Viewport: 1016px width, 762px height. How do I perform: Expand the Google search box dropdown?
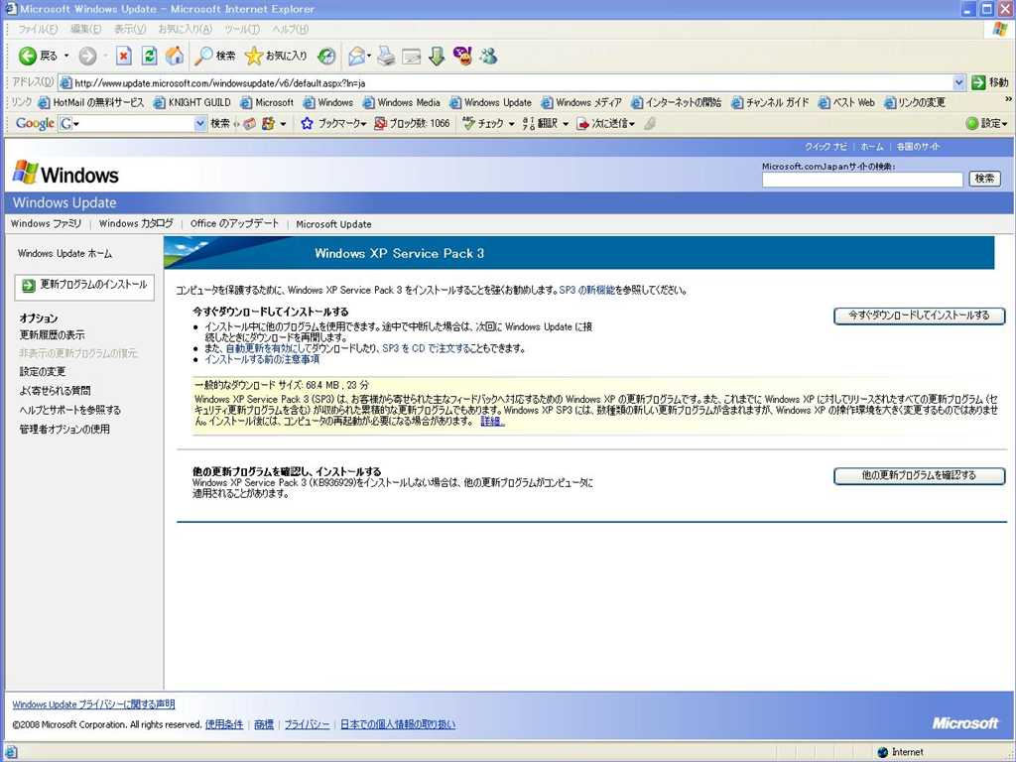200,123
